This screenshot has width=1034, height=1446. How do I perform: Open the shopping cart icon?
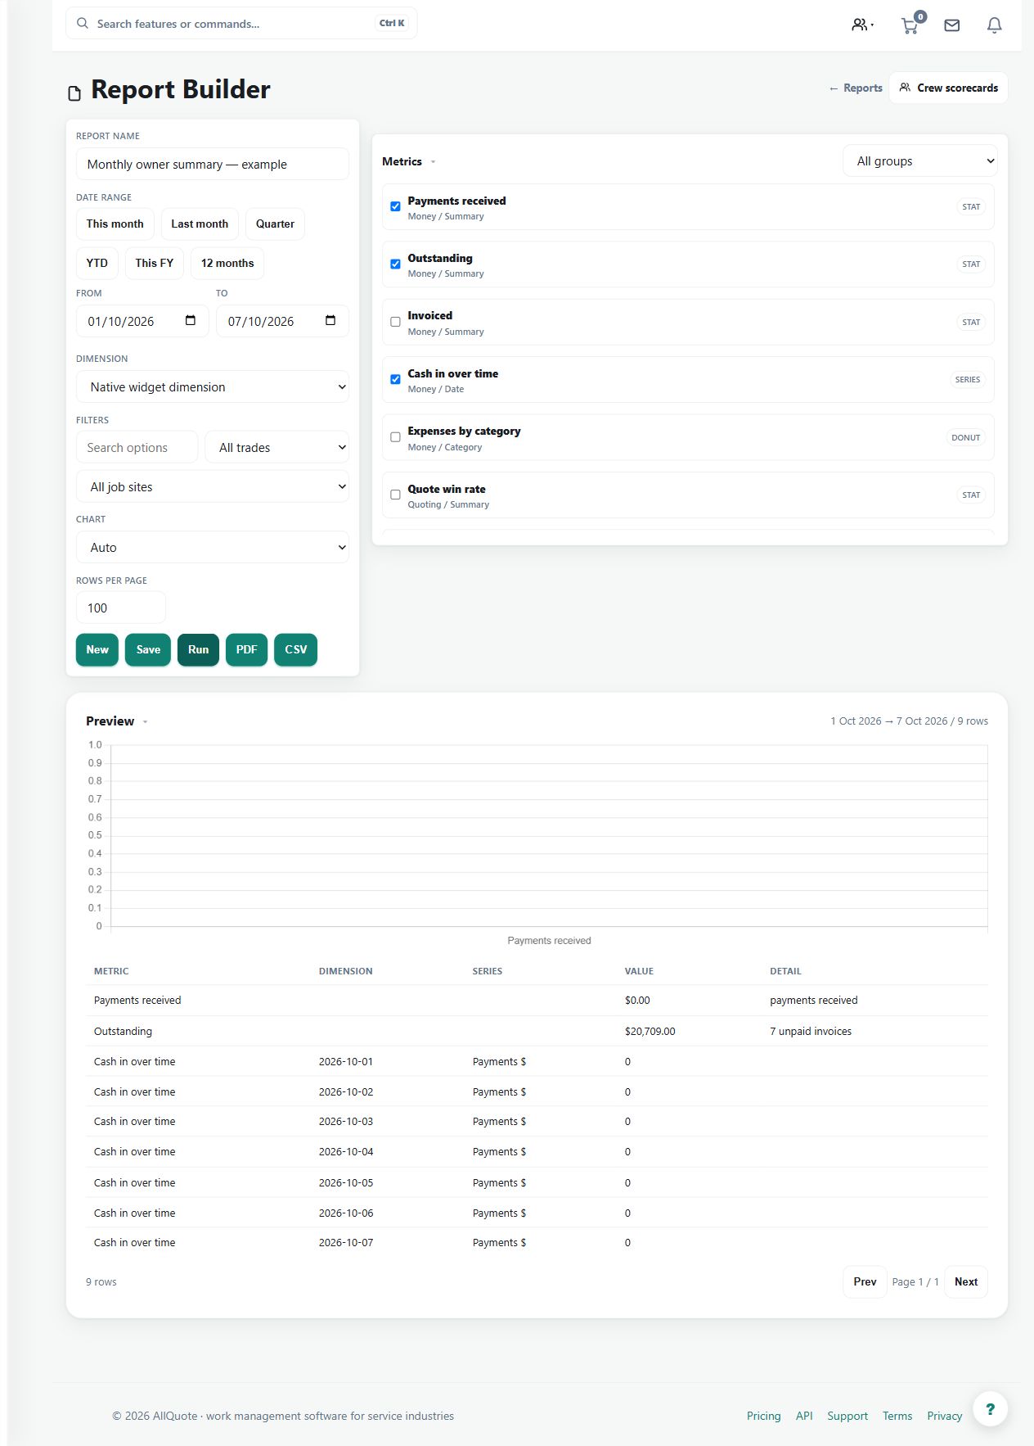(910, 25)
